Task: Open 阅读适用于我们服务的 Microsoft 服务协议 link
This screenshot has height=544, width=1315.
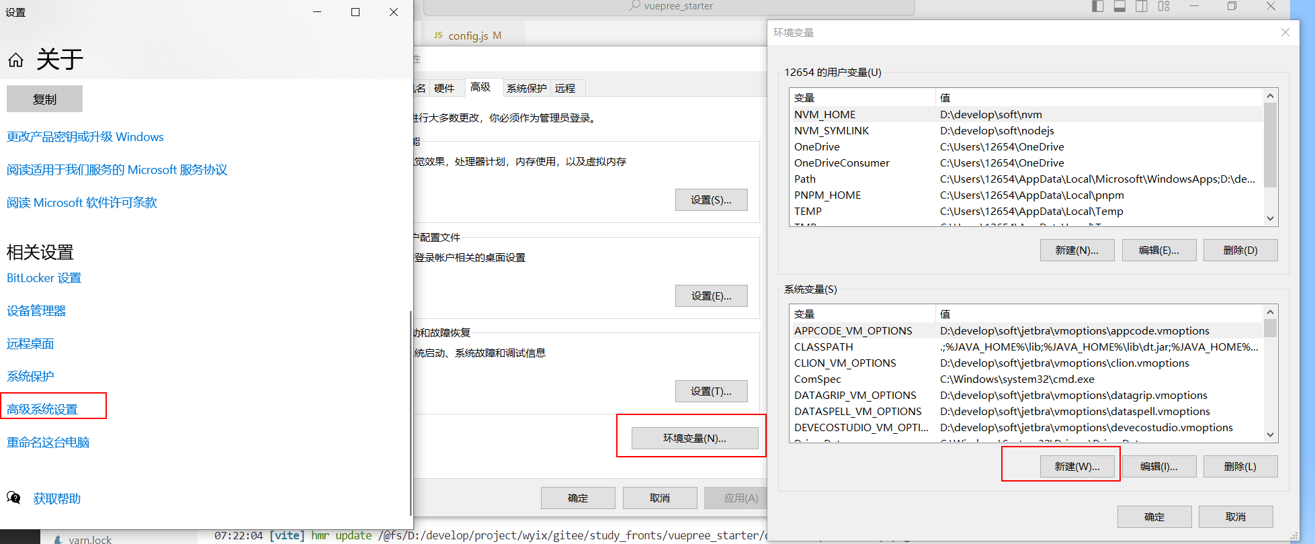Action: point(117,170)
